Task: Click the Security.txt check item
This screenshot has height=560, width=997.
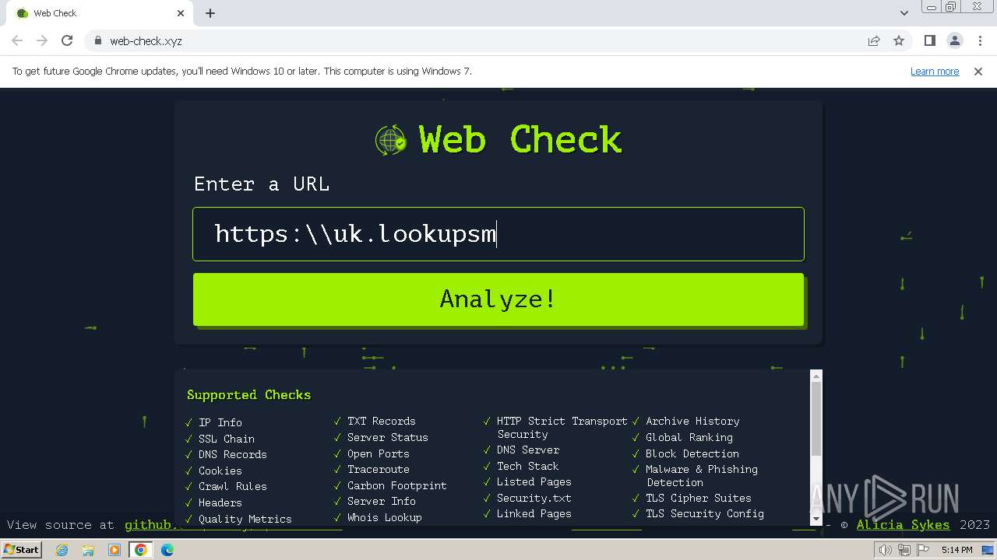Action: click(x=534, y=498)
